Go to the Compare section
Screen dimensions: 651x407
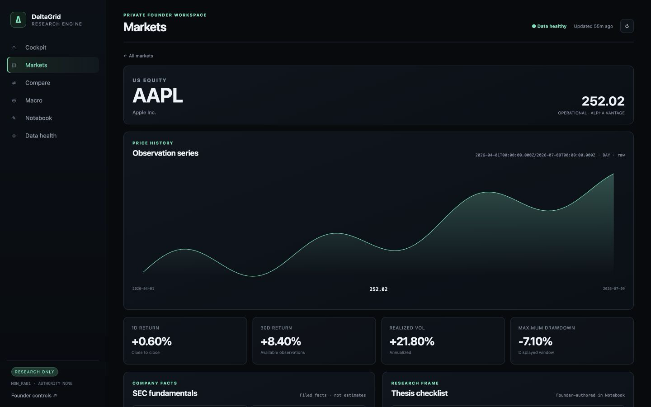pos(53,83)
